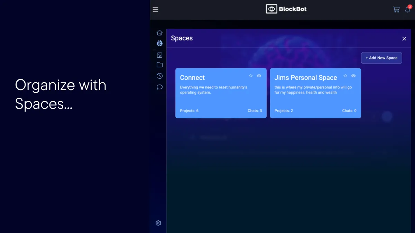This screenshot has width=415, height=233.
Task: Click 'Chats: 3' on Connect card
Action: click(255, 111)
